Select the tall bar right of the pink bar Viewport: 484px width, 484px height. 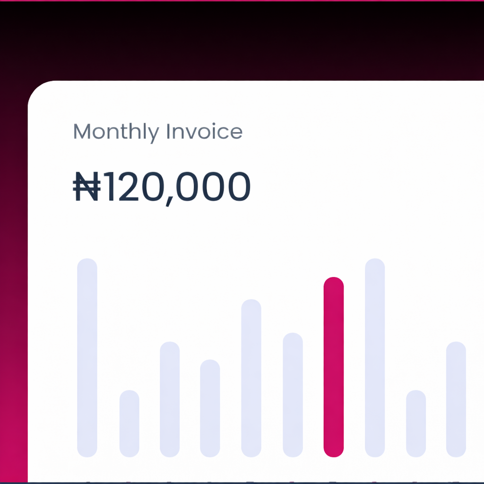pos(375,357)
